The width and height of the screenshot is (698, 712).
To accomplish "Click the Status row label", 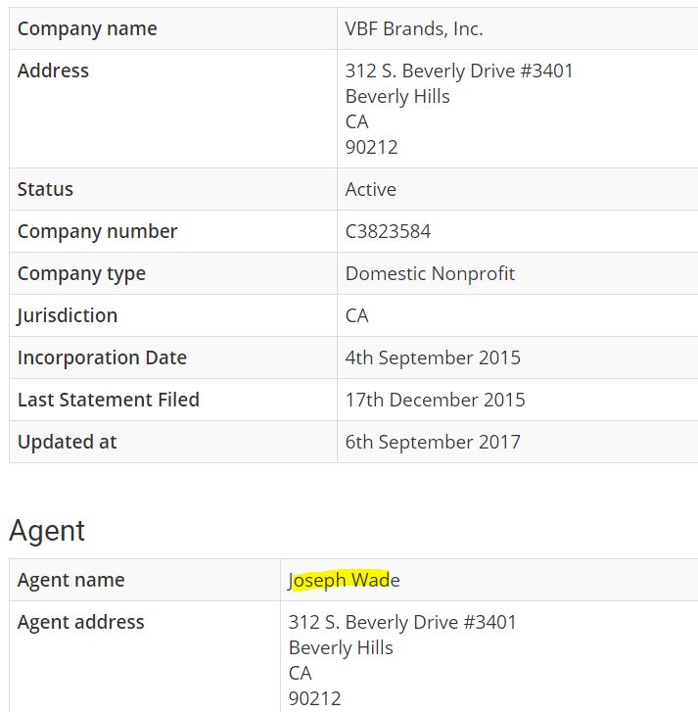I will click(x=45, y=189).
